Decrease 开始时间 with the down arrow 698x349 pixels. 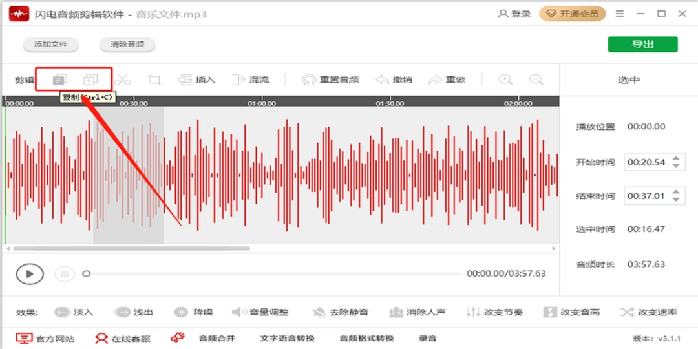(x=676, y=167)
